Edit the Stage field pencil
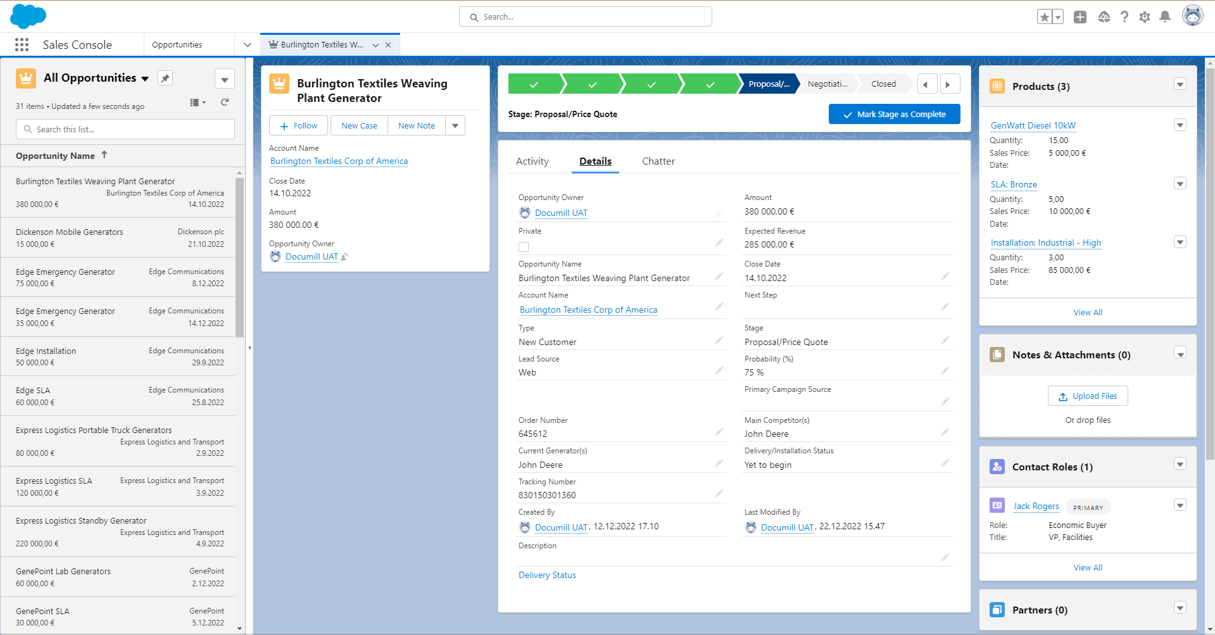1215x635 pixels. (x=945, y=340)
